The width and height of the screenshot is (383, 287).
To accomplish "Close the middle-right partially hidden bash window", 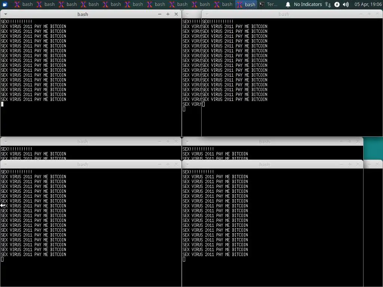I will pyautogui.click(x=358, y=142).
